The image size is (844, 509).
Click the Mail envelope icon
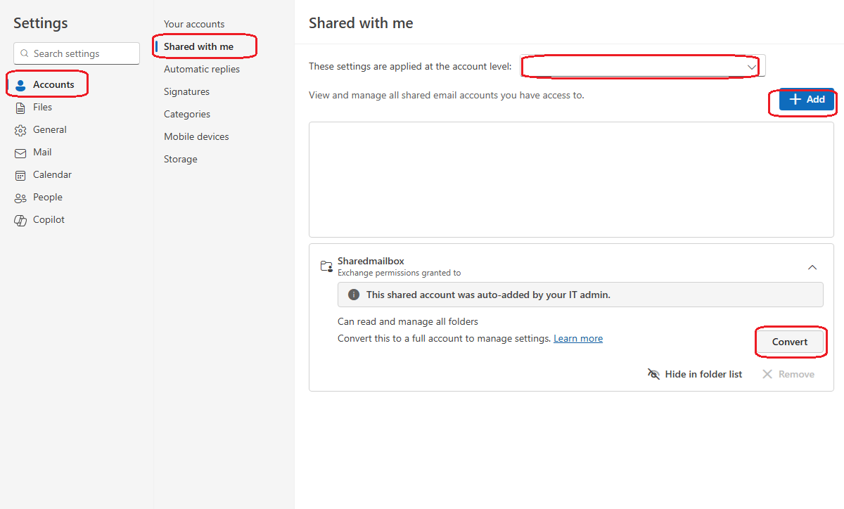click(20, 153)
